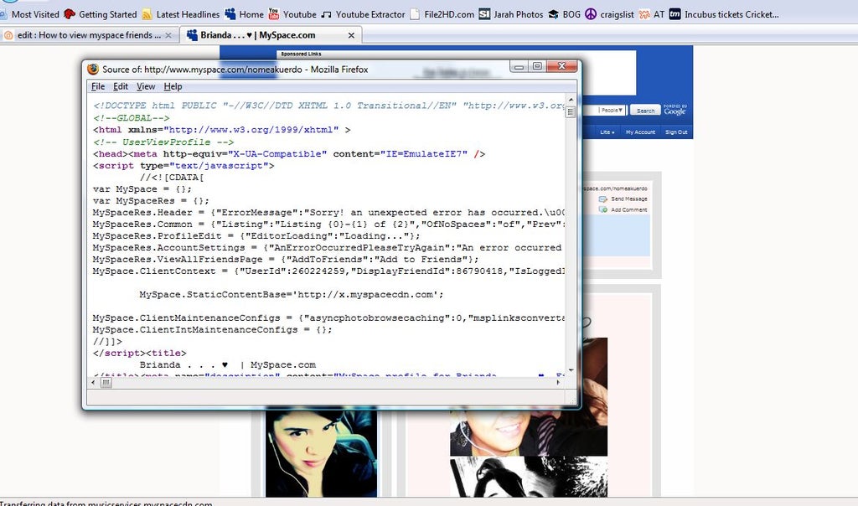Click the edit tab favicon
The width and height of the screenshot is (858, 506).
(x=8, y=35)
